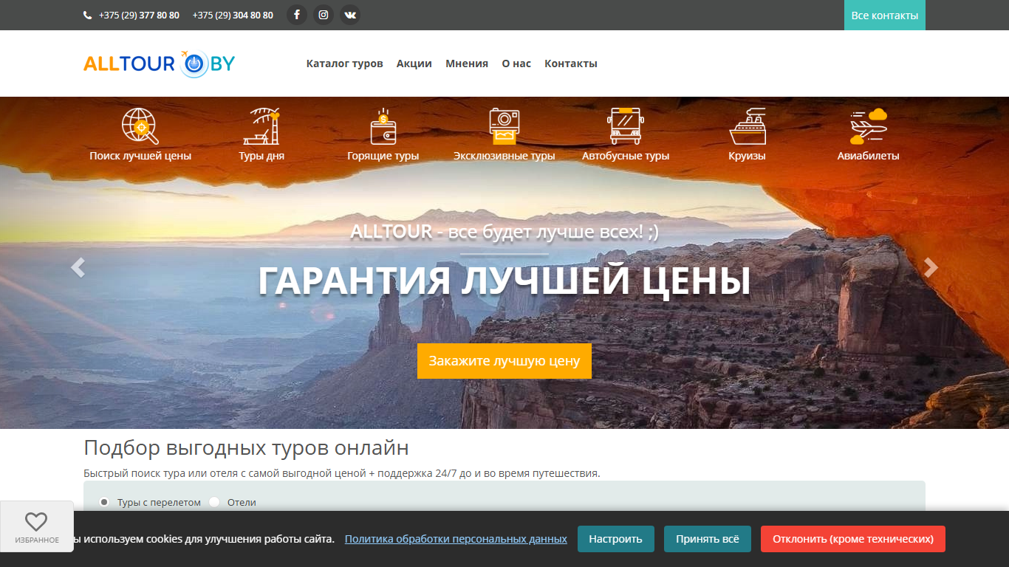
Task: Click the airplane icon for air tickets
Action: click(x=869, y=126)
